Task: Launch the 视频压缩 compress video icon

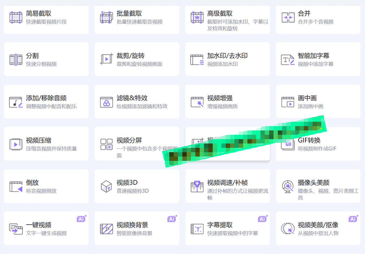Action: click(x=16, y=144)
